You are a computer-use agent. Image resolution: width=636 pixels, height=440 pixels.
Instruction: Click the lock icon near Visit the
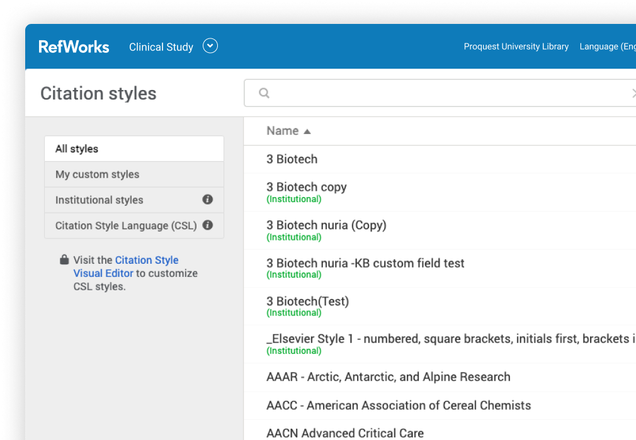coord(64,259)
